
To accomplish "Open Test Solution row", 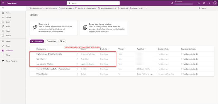I will point(41,59).
